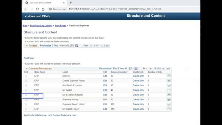Click Find in Content References grid
This screenshot has height=125, width=222.
coord(115,68)
